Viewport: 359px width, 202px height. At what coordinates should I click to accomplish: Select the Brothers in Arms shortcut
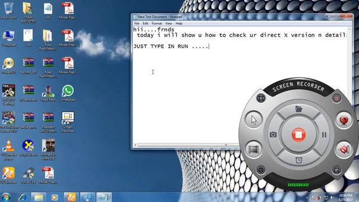[x=48, y=150]
